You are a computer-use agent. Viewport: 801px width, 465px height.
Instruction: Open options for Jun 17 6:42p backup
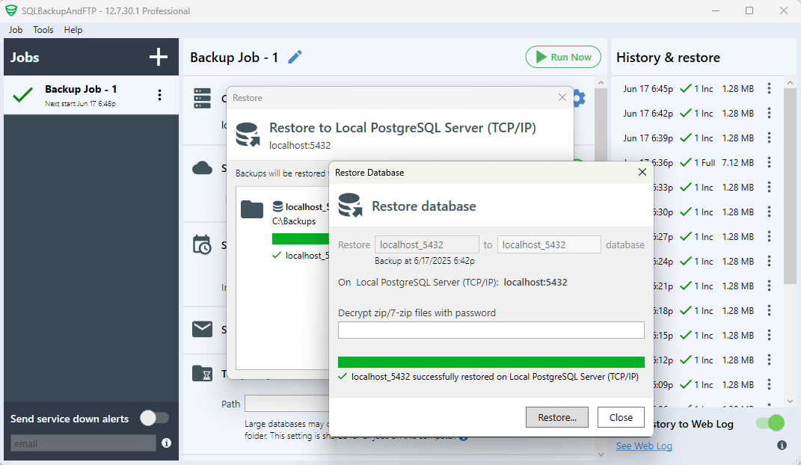769,113
